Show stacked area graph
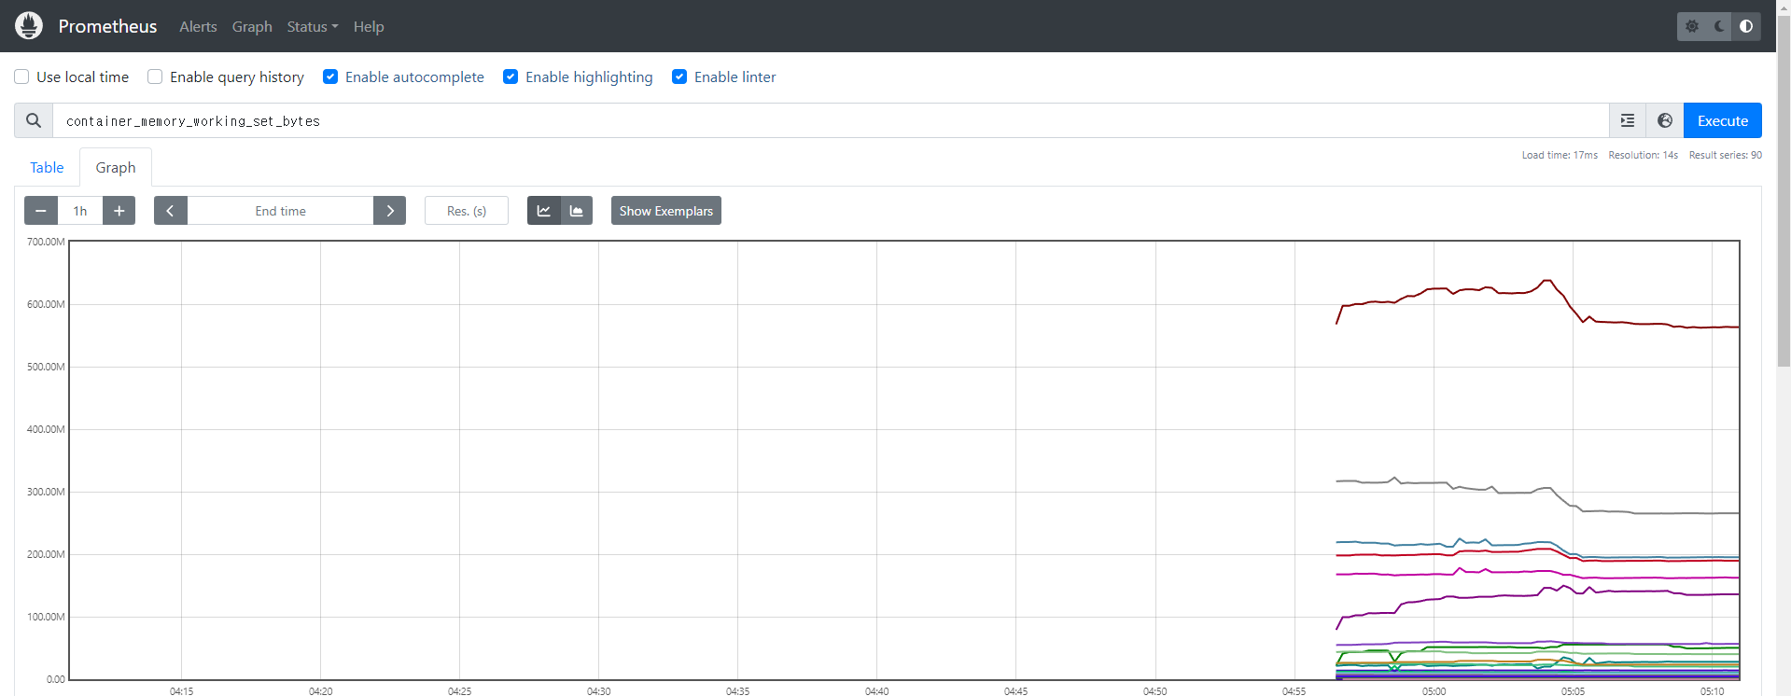This screenshot has height=696, width=1791. coord(577,211)
